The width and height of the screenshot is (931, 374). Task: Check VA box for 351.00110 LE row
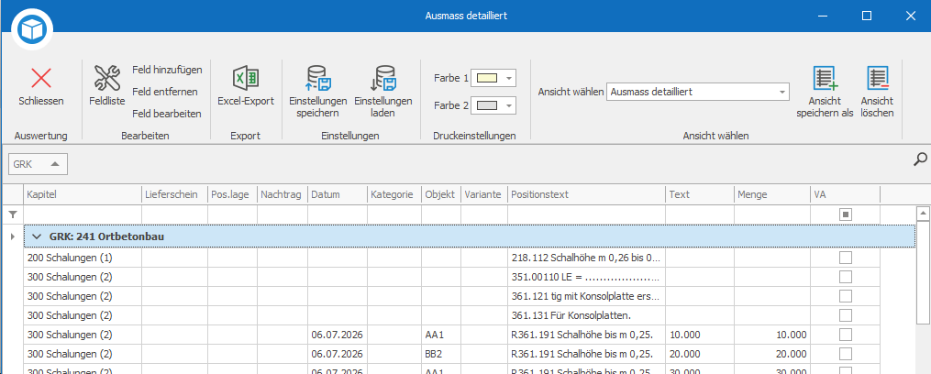tap(846, 277)
